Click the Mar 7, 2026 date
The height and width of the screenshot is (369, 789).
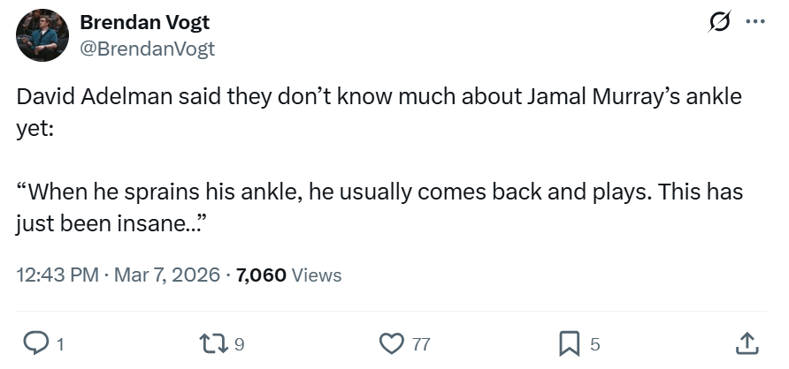165,275
